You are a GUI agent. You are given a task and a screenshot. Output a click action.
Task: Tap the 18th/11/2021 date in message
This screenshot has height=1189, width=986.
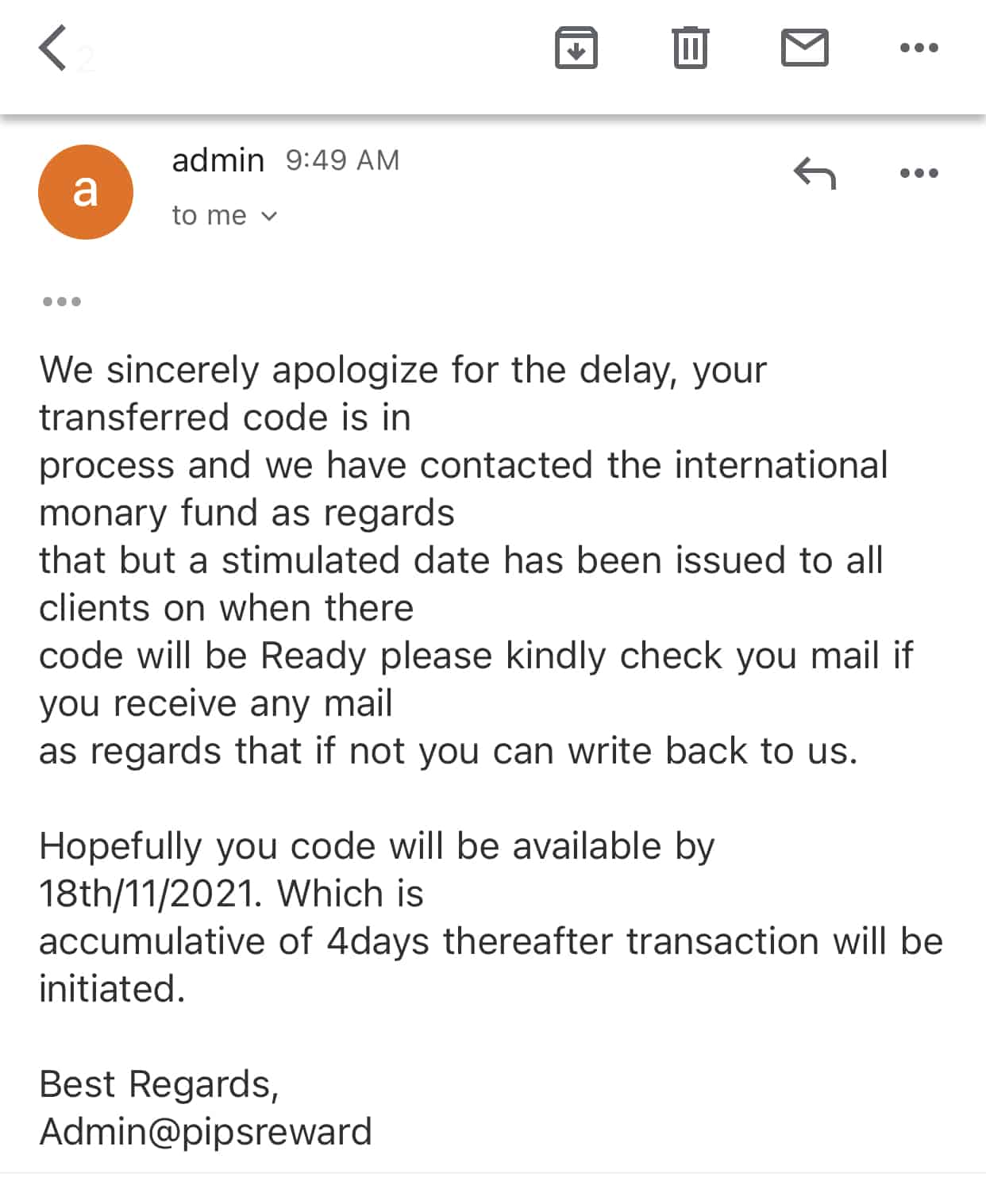point(149,894)
